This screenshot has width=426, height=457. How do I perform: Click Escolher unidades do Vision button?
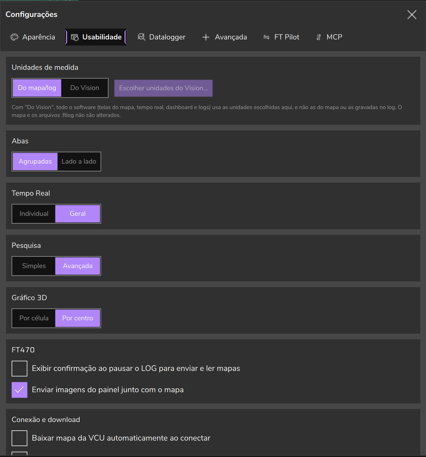[x=163, y=88]
